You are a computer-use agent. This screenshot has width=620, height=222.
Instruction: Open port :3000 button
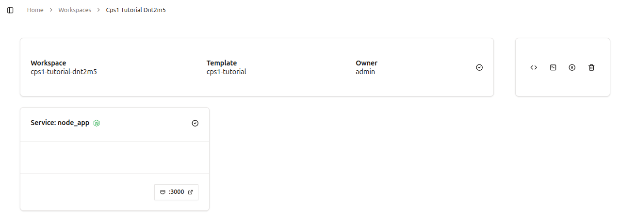[176, 192]
